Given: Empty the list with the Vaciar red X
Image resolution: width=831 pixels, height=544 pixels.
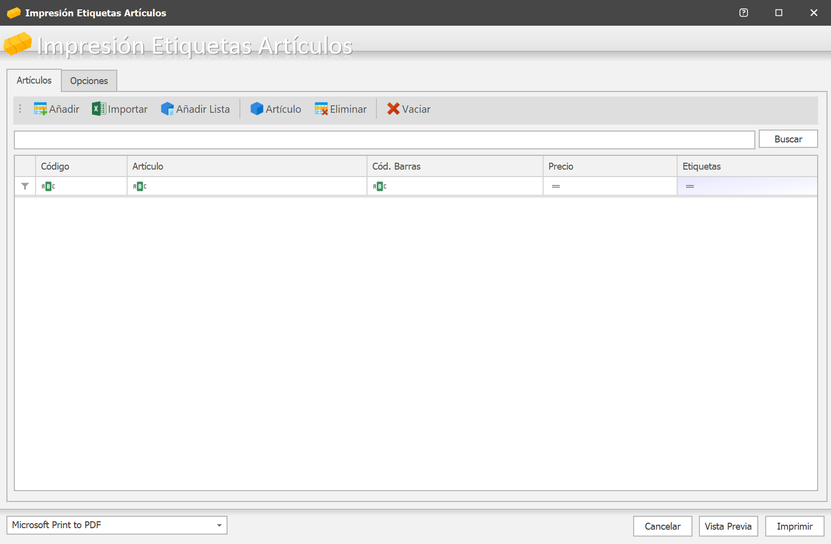Looking at the screenshot, I should [409, 109].
